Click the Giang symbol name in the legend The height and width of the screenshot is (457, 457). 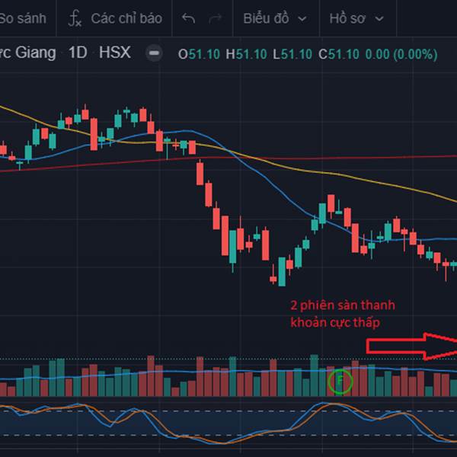point(35,53)
